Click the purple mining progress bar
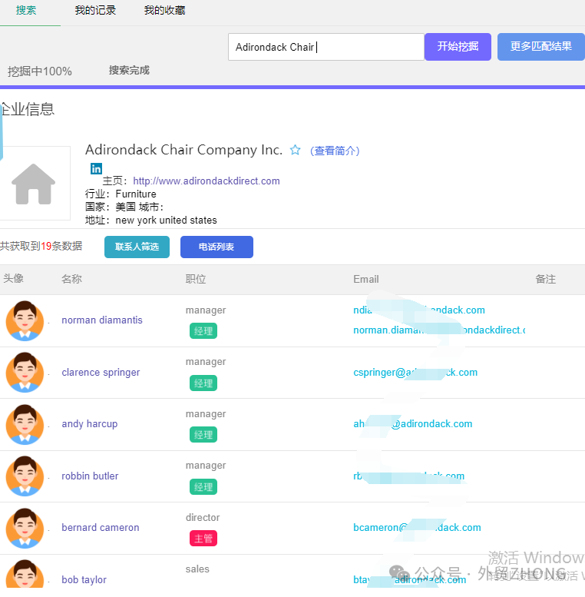 292,87
